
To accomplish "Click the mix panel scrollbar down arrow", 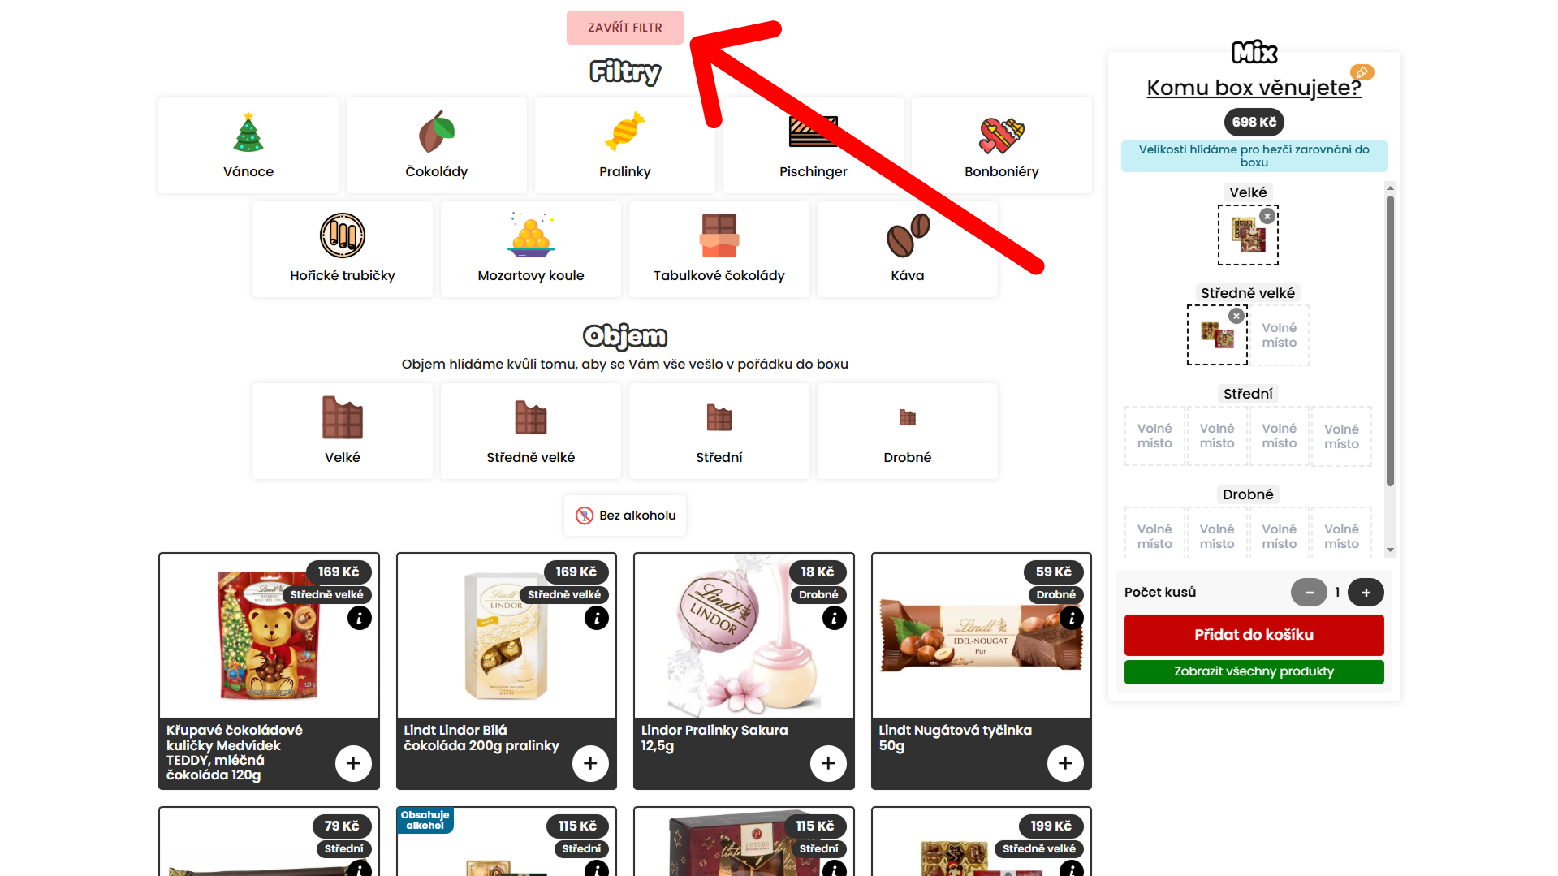I will [x=1390, y=550].
